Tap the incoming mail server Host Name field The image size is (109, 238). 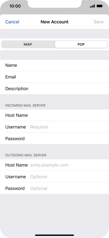[x=54, y=115]
